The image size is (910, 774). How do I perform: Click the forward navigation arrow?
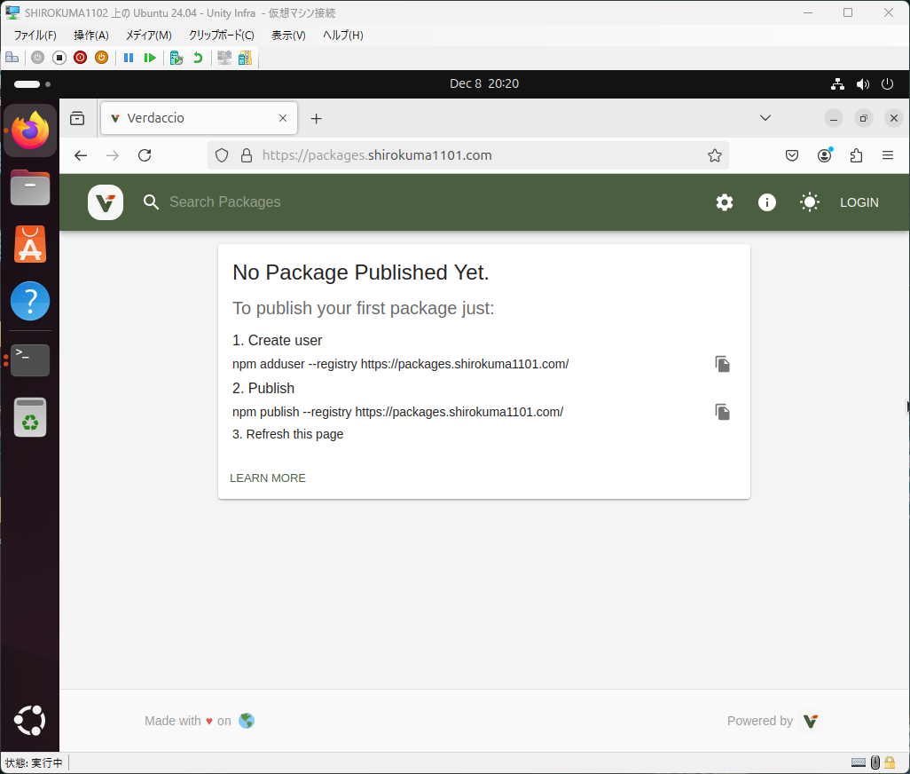pyautogui.click(x=113, y=155)
